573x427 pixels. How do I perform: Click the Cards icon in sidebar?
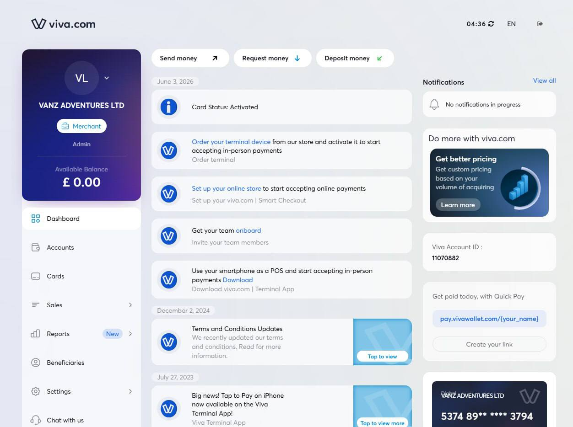click(36, 276)
